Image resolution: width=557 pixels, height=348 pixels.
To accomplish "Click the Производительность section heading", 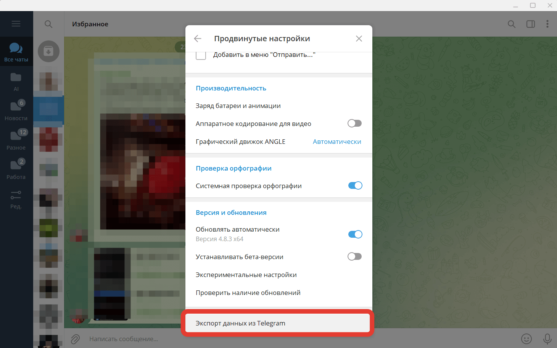I will 231,88.
